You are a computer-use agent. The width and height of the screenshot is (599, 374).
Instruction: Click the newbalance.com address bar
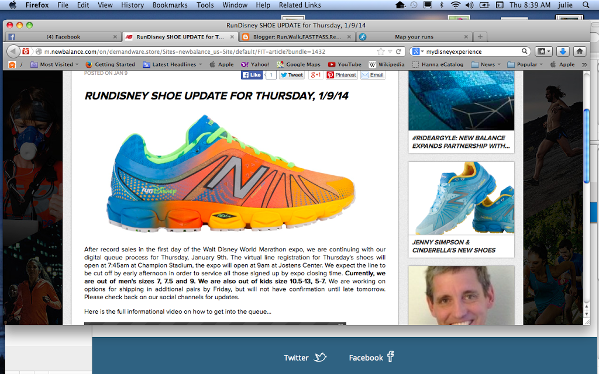tap(210, 51)
